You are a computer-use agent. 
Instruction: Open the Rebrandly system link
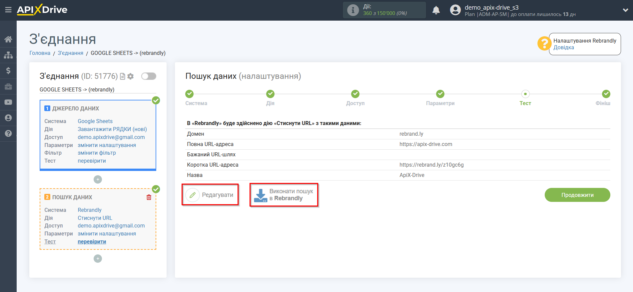[90, 210]
